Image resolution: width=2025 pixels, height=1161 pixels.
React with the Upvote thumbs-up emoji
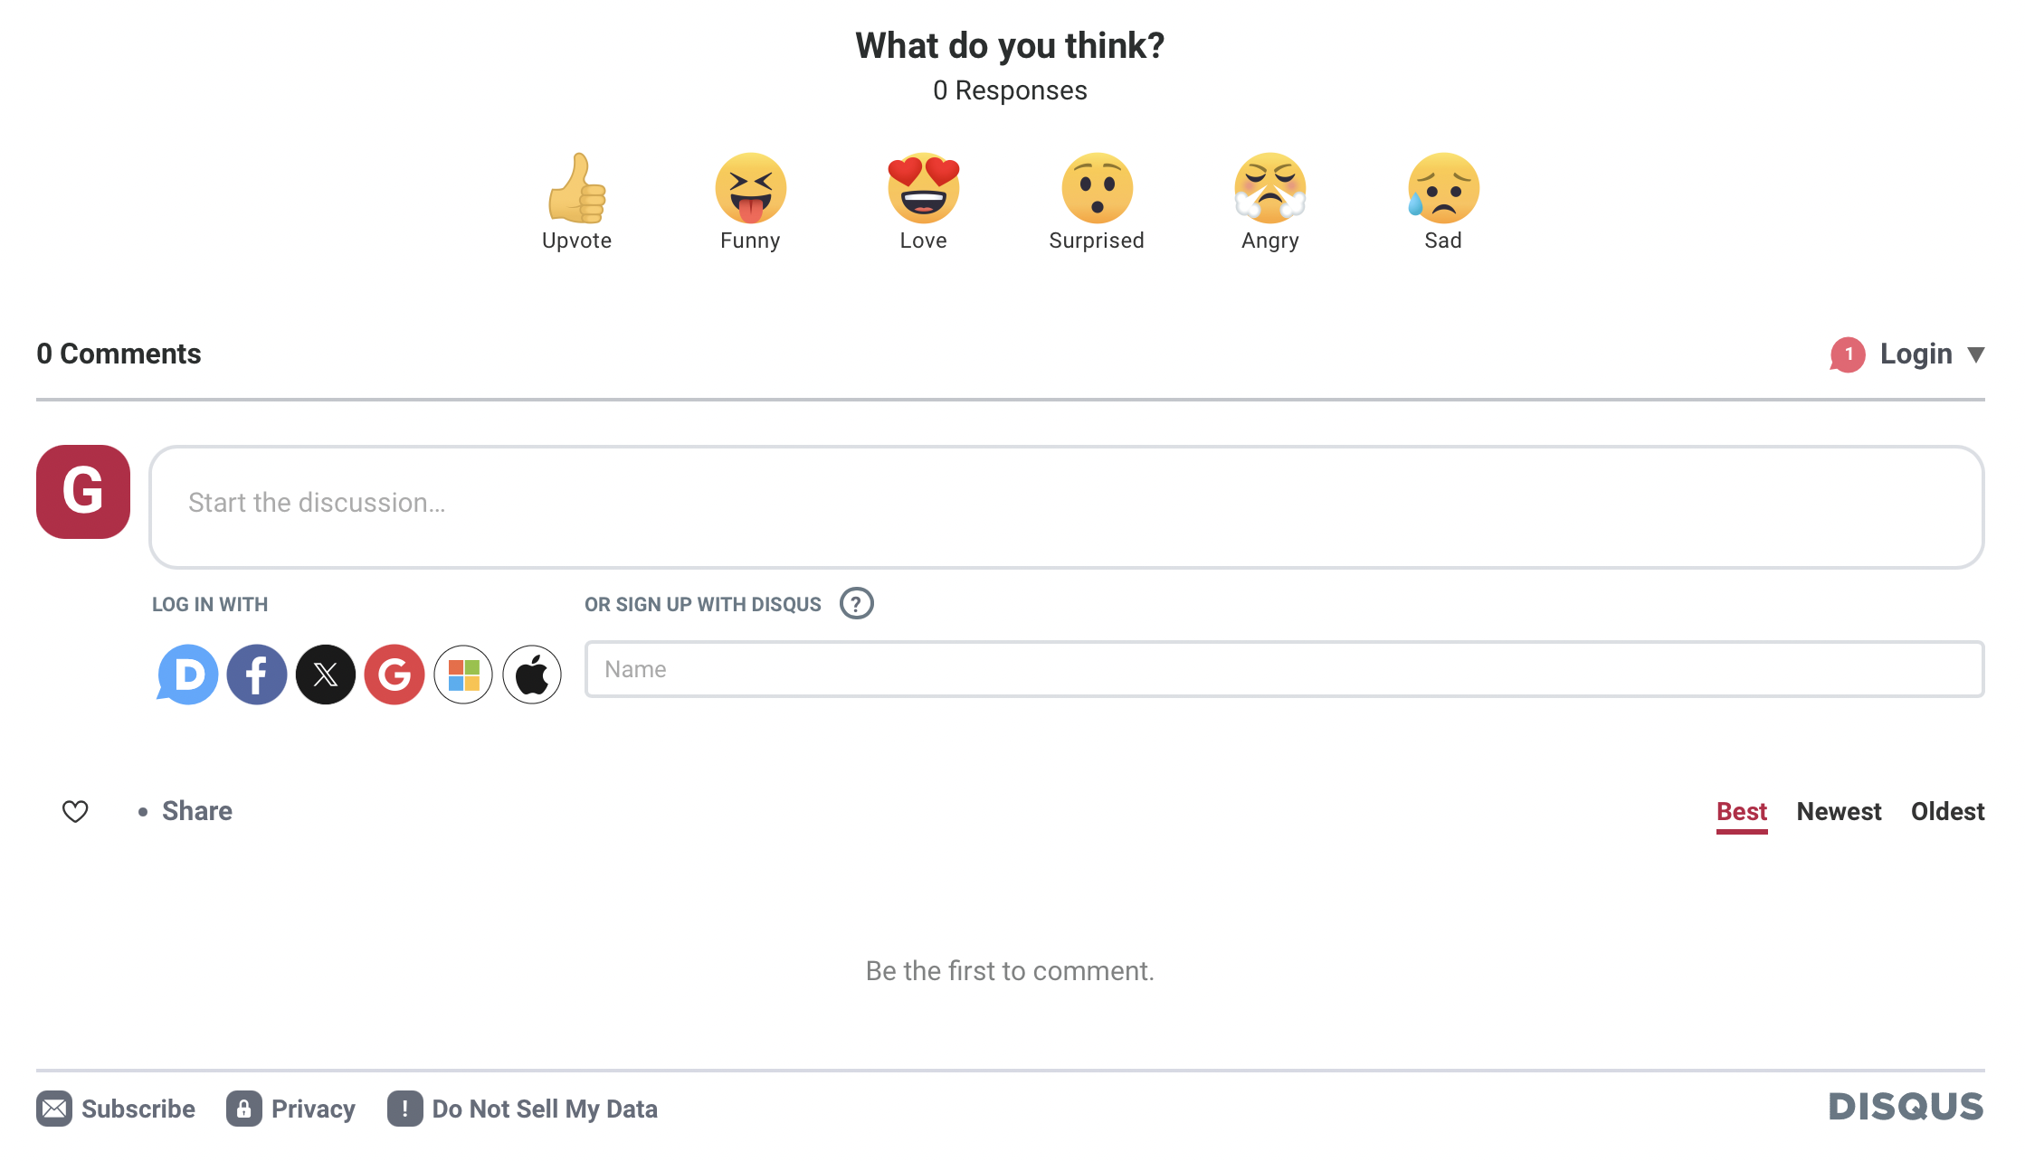click(x=576, y=189)
